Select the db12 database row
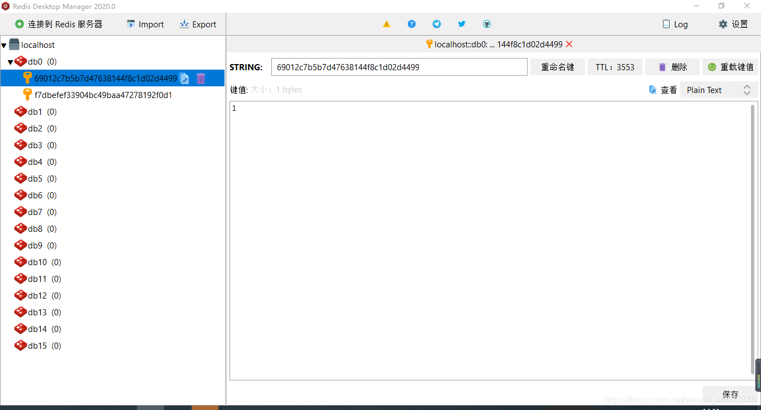Screen dimensions: 761x410 point(113,295)
